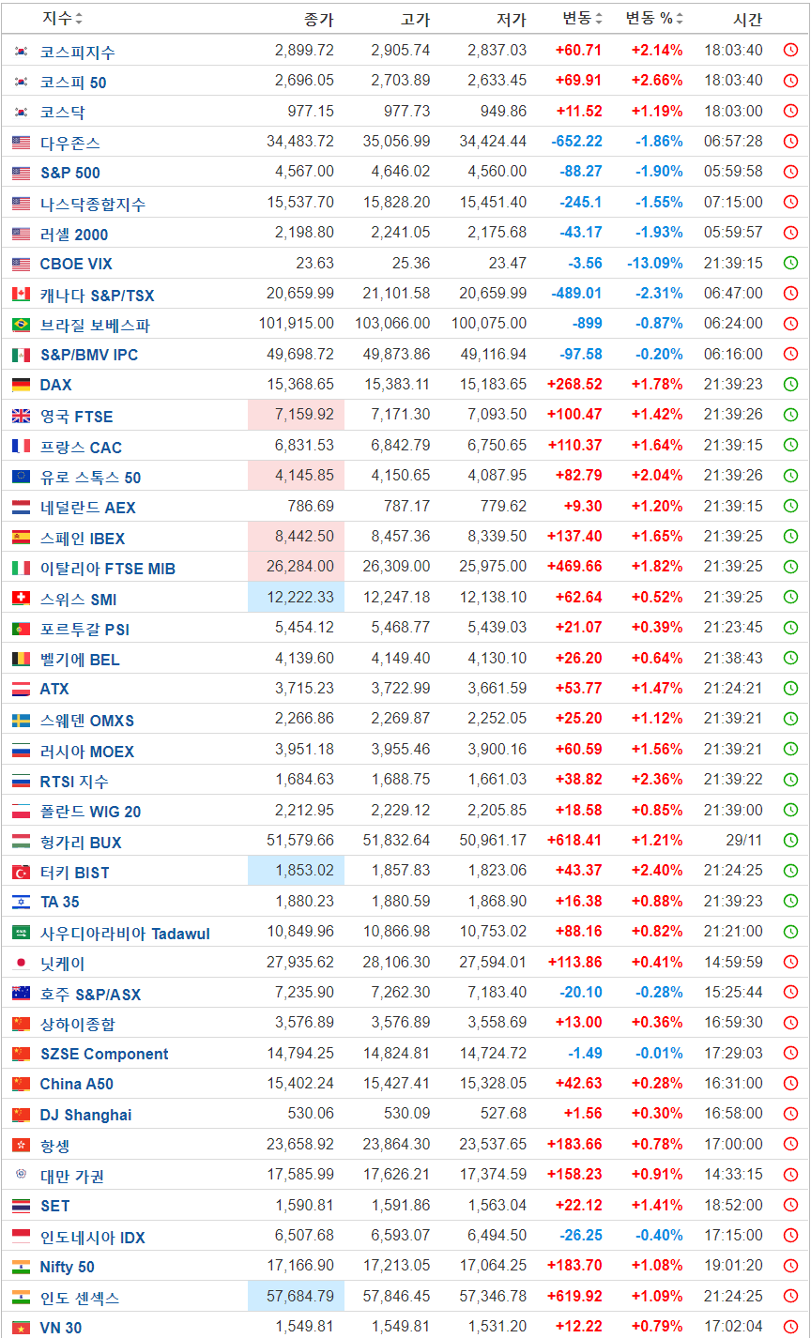Click the US flag icon beside 다우존스
The height and width of the screenshot is (1338, 811).
click(x=21, y=144)
